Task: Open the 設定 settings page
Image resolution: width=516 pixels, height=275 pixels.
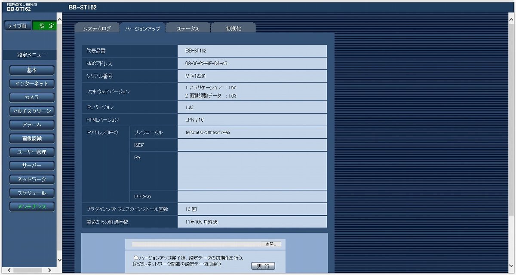Action: [44, 26]
